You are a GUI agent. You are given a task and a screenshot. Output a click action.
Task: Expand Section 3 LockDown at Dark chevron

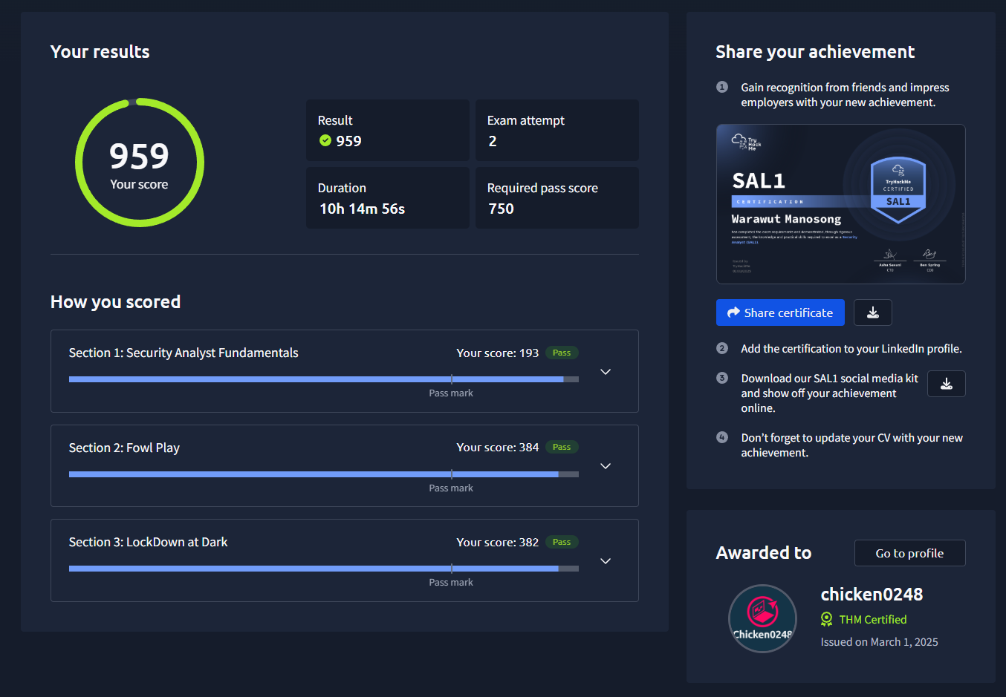coord(606,561)
